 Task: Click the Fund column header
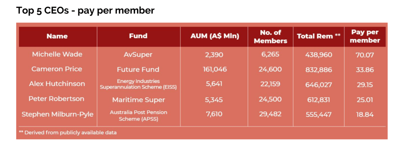click(138, 36)
